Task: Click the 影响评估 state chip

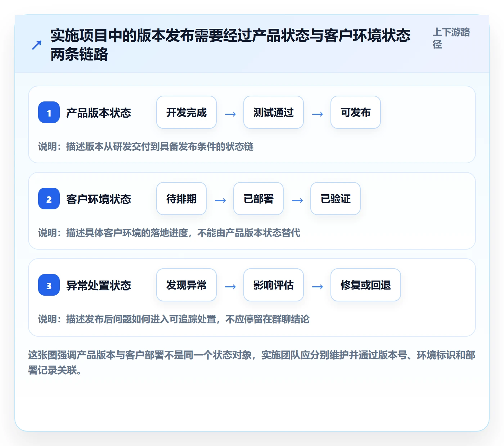Action: [x=274, y=285]
